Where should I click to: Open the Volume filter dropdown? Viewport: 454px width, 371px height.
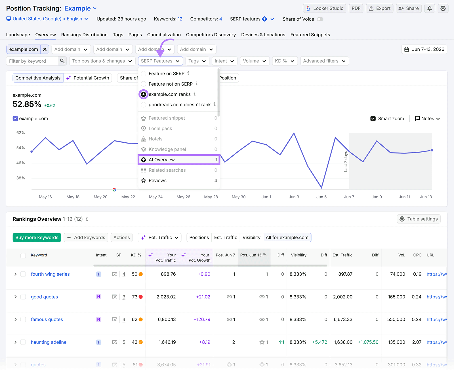tap(255, 61)
